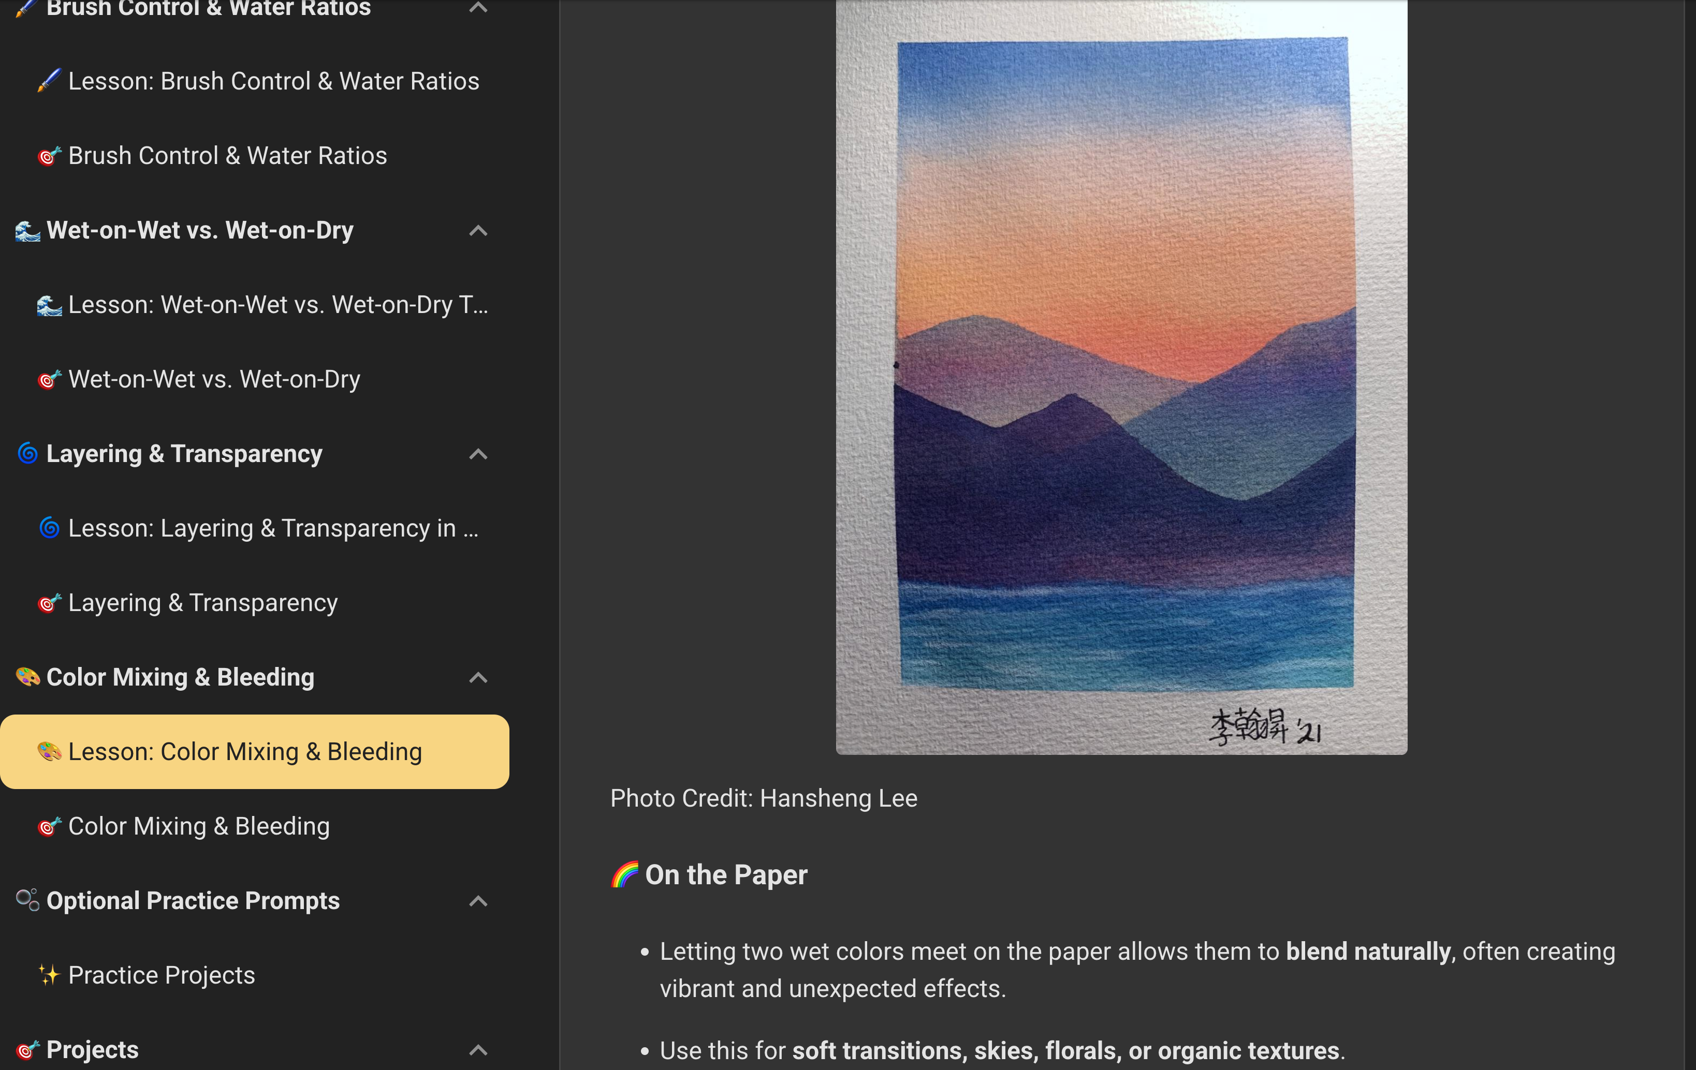Screen dimensions: 1696x1070
Task: Click paintbrush icon beside Lesson: Brush Control
Action: pos(49,81)
